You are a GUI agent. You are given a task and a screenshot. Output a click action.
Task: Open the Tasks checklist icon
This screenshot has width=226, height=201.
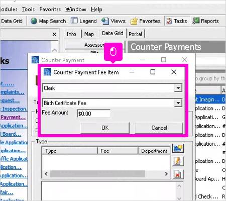[169, 21]
